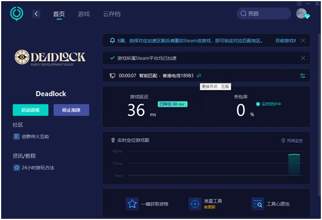Image resolution: width=322 pixels, height=220 pixels.
Task: Launch game with 启动游戏 button
Action: coord(31,110)
